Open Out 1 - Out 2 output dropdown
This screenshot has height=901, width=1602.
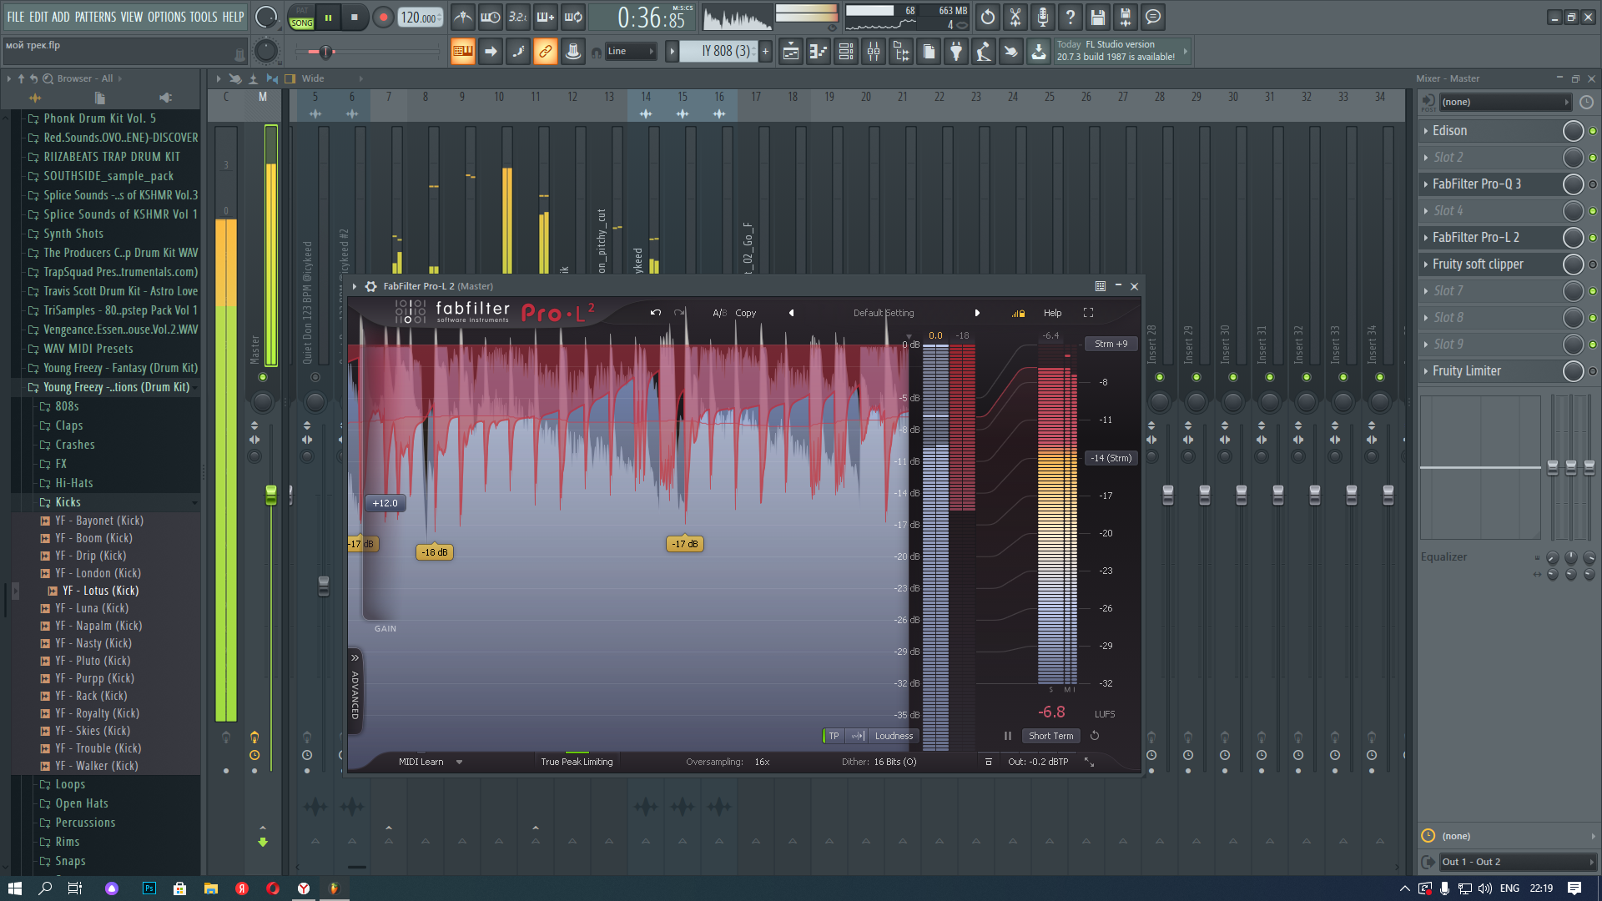tap(1516, 862)
